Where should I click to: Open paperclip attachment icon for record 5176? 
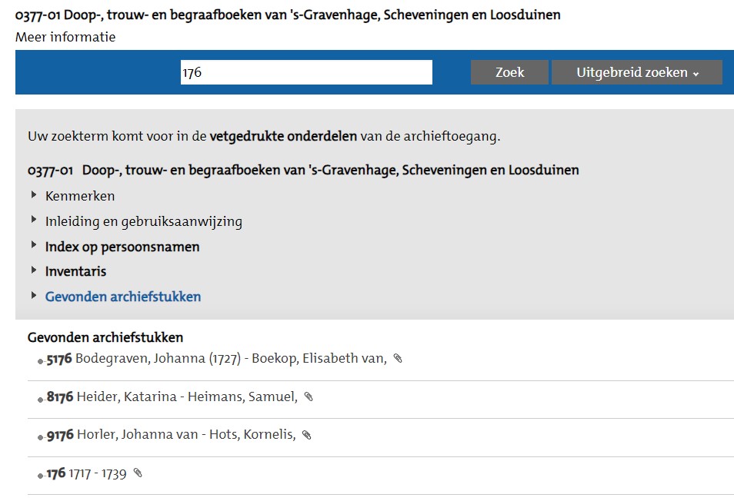coord(398,358)
